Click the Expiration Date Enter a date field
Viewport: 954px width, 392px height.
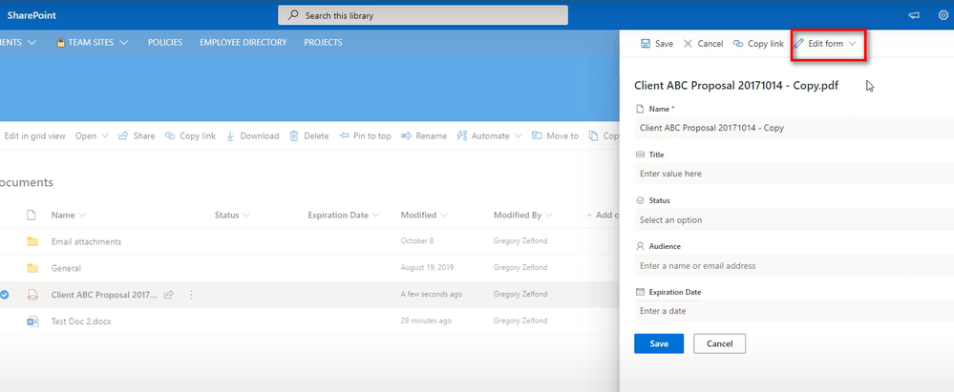click(x=794, y=311)
